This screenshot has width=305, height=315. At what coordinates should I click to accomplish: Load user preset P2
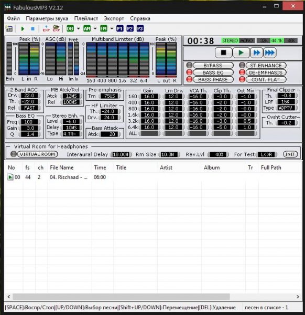point(130,28)
